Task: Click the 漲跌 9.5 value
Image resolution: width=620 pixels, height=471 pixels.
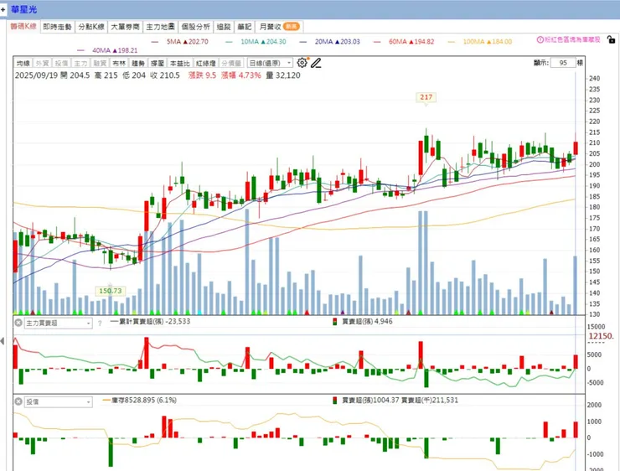Action: [x=203, y=75]
